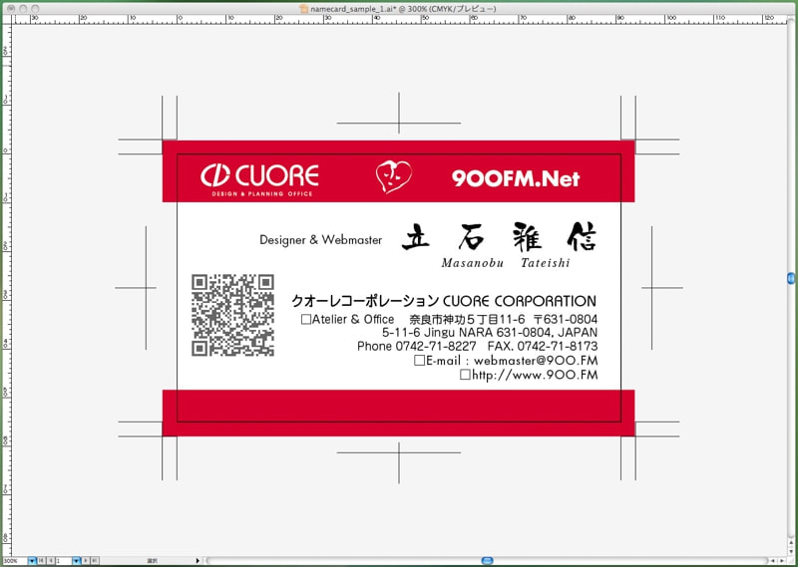The image size is (798, 567).
Task: Open the artboard number dropdown
Action: tap(77, 560)
